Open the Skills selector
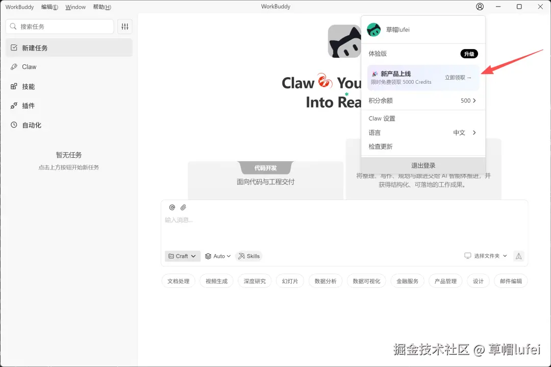The width and height of the screenshot is (551, 367). [x=249, y=256]
